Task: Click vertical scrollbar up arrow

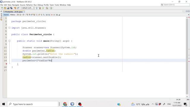Action: coord(187,18)
